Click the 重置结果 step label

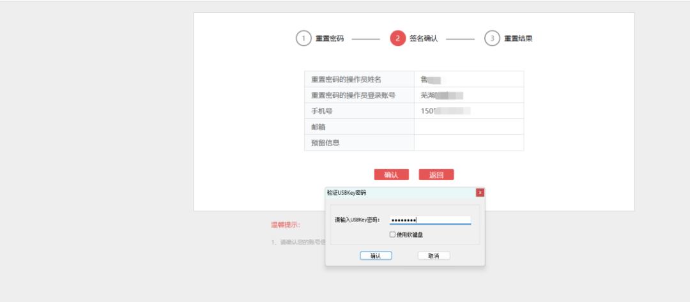click(x=518, y=39)
